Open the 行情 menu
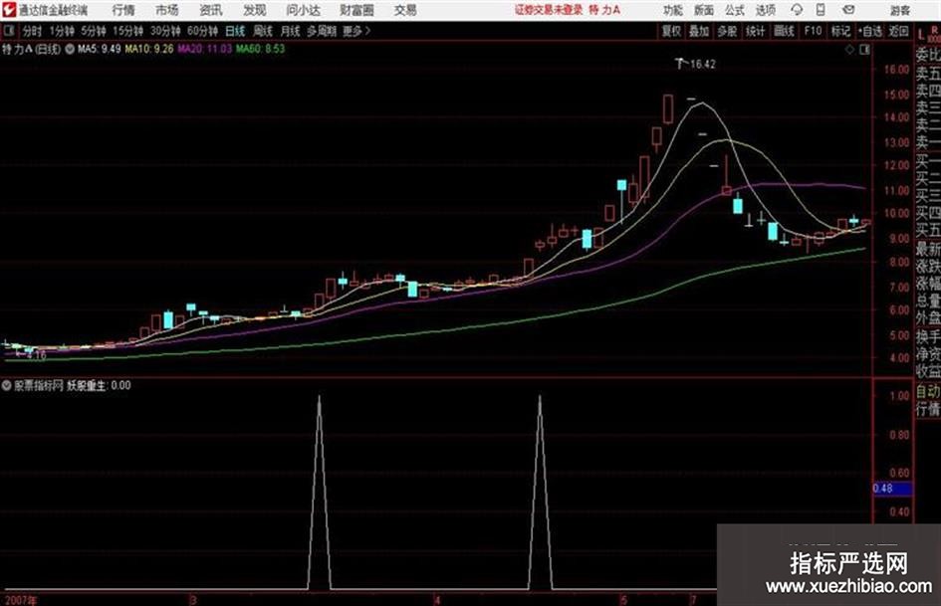This screenshot has width=941, height=606. tap(123, 10)
